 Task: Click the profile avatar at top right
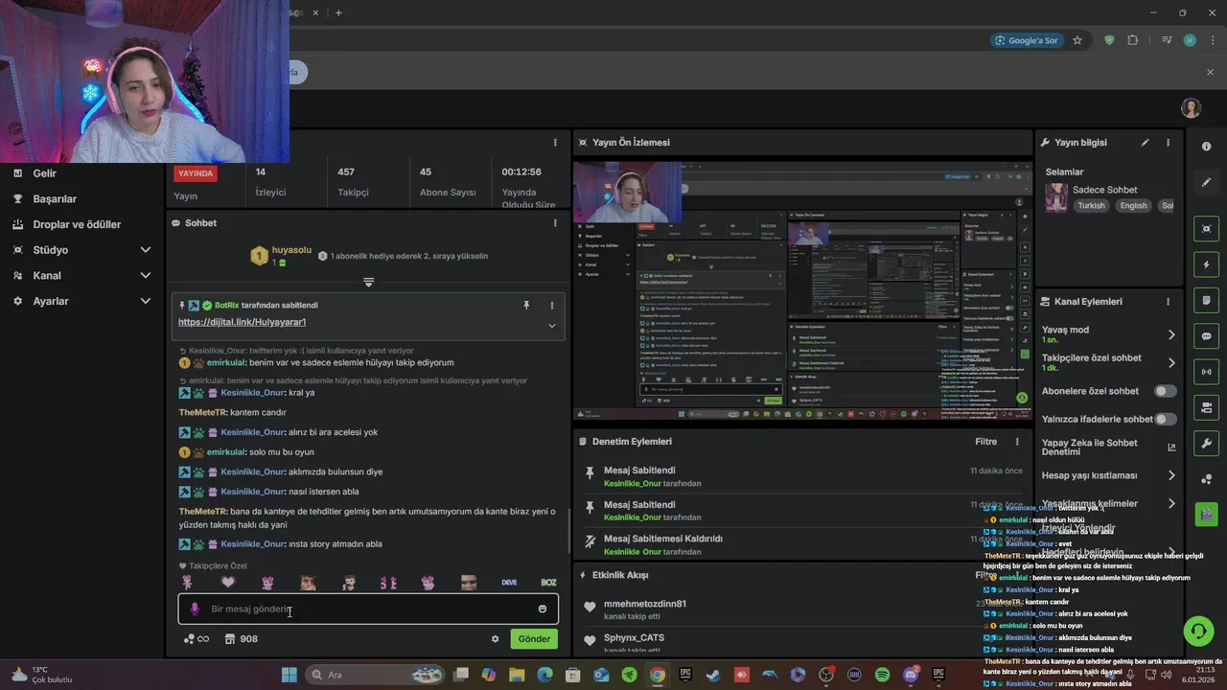(x=1192, y=107)
